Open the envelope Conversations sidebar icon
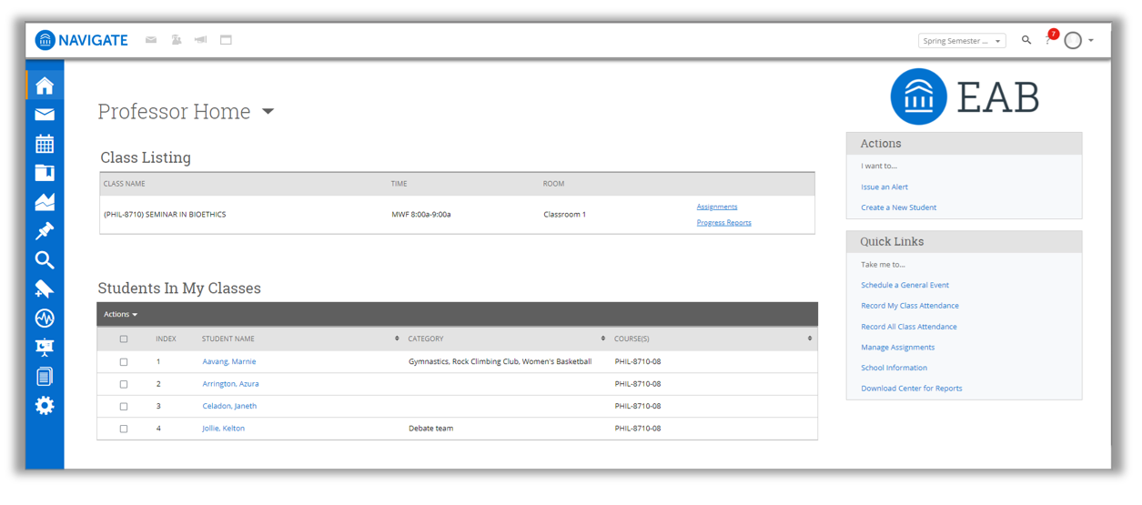 pos(45,115)
